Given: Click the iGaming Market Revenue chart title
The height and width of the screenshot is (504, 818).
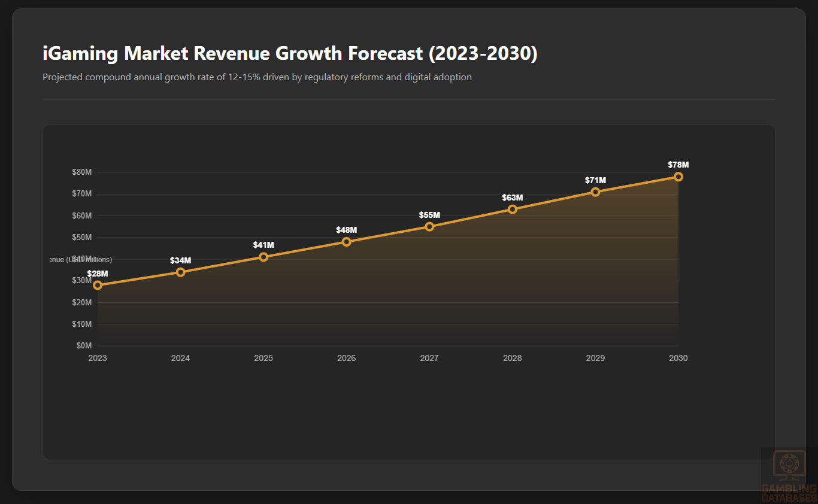Looking at the screenshot, I should pyautogui.click(x=290, y=53).
